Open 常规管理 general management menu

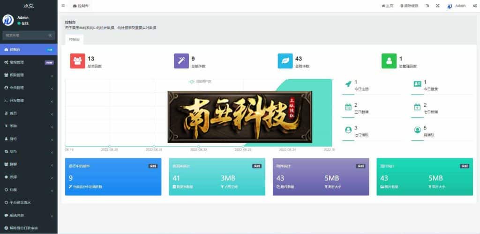[29, 62]
